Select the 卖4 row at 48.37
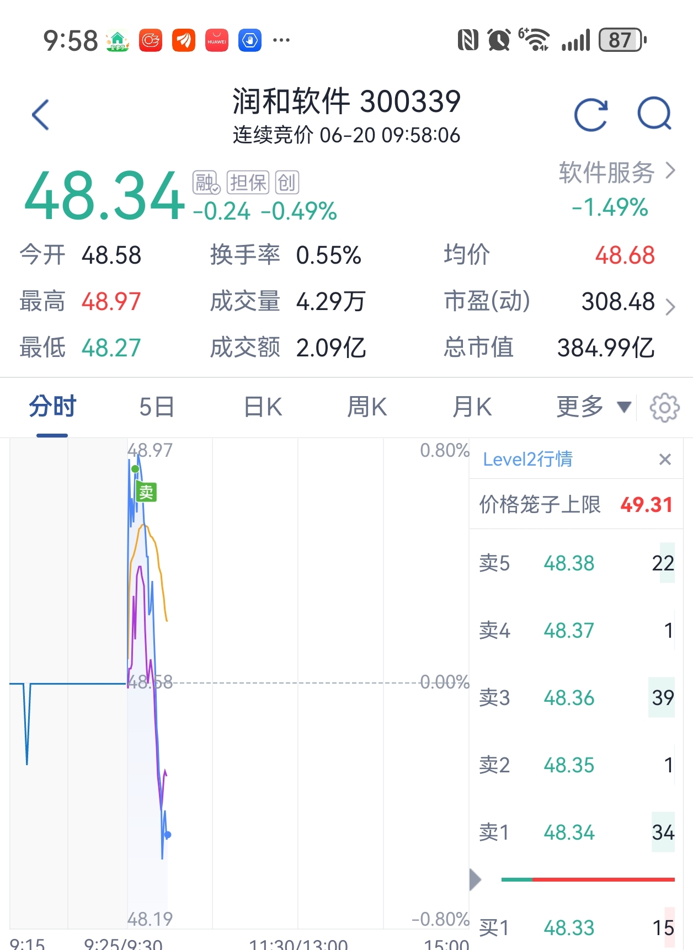693x950 pixels. point(576,630)
